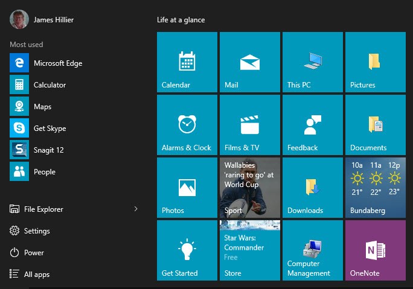Click the Get Skype icon
Viewport: 413px width, 289px height.
(19, 128)
